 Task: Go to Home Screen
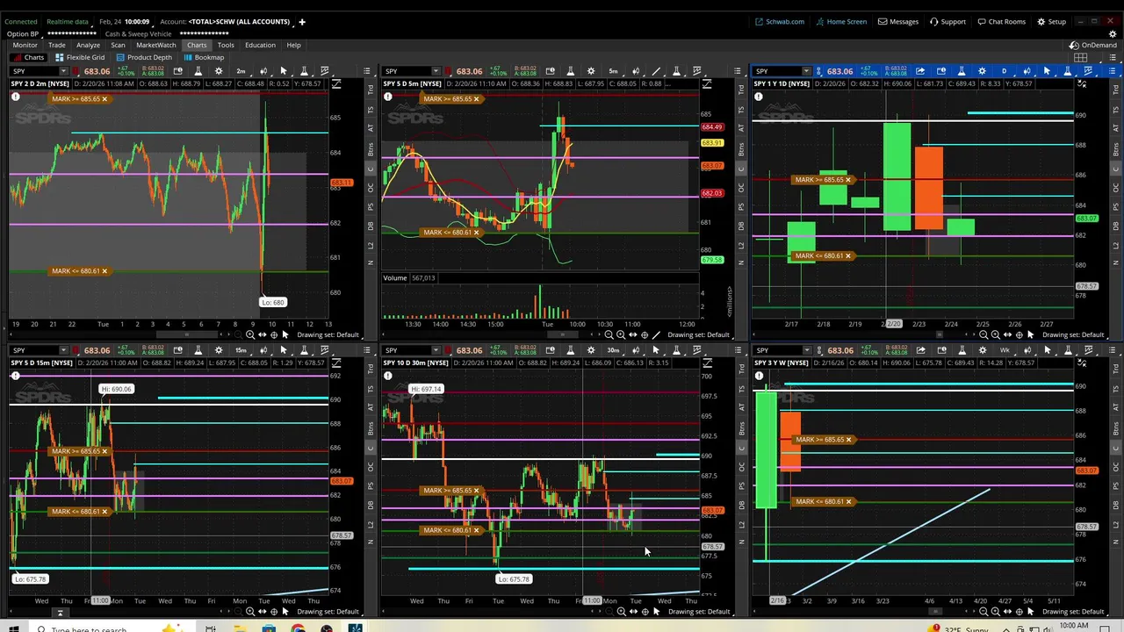[840, 21]
